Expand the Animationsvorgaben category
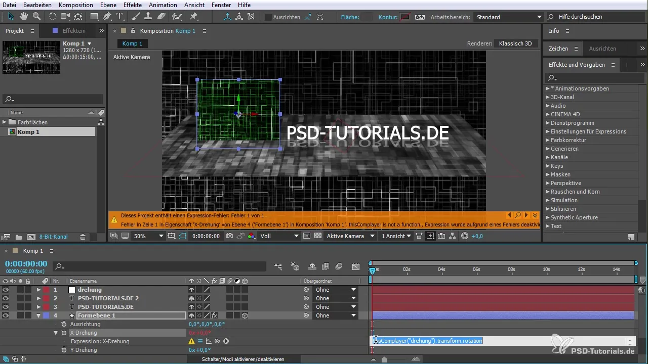Viewport: 648px width, 364px height. tap(548, 88)
